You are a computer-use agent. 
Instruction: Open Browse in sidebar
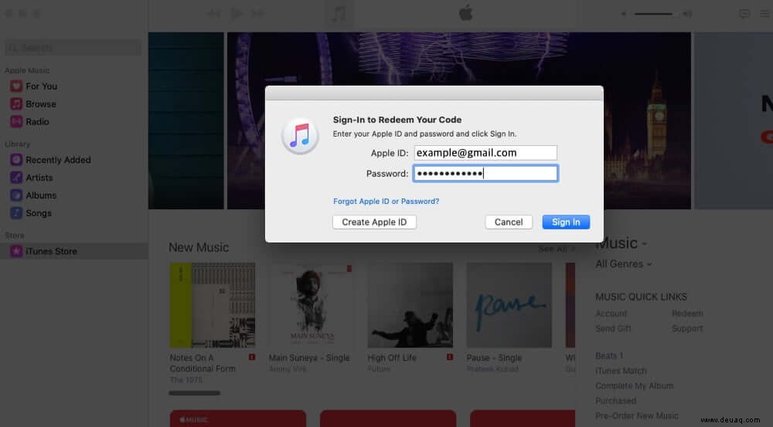point(40,104)
